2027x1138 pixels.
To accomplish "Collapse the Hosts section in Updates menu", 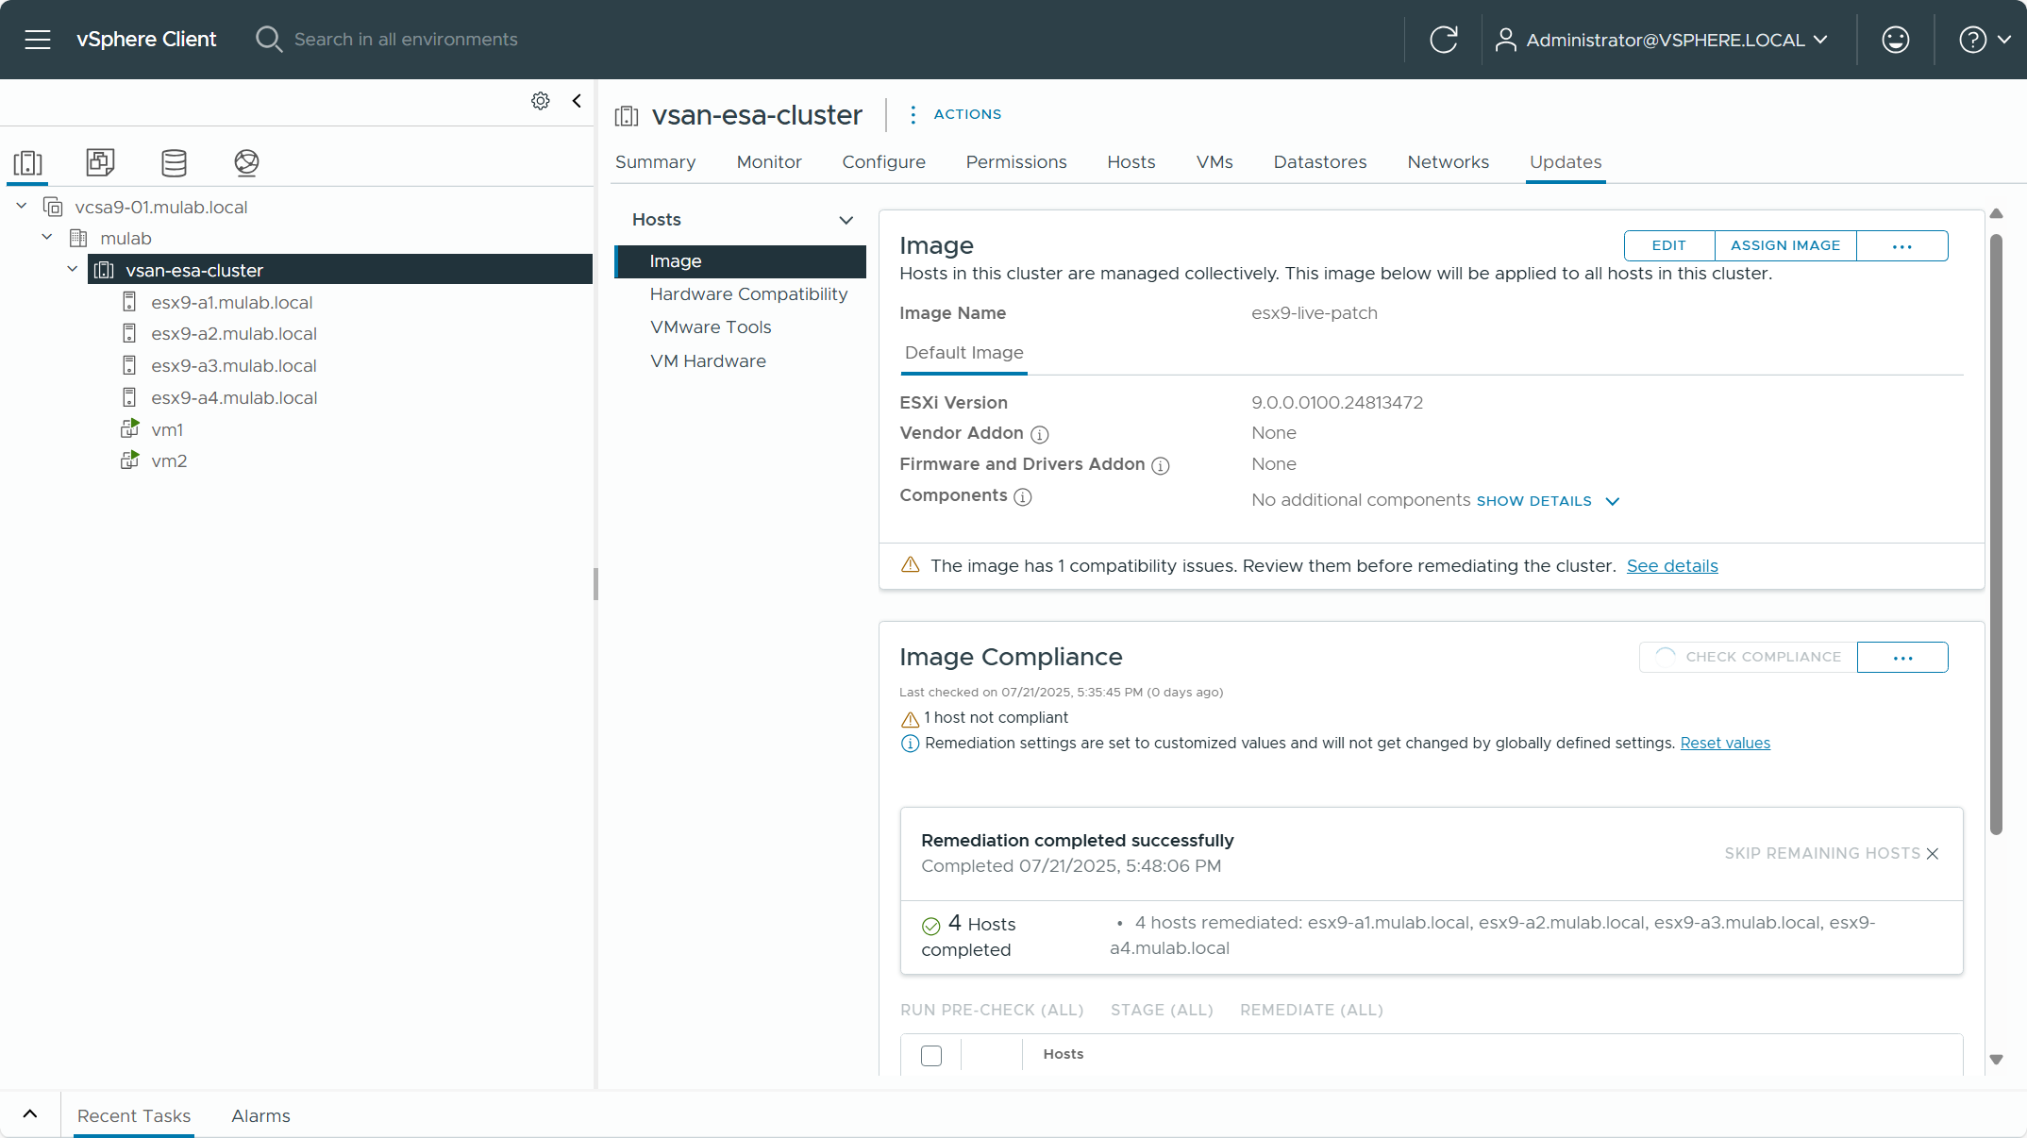I will (846, 220).
